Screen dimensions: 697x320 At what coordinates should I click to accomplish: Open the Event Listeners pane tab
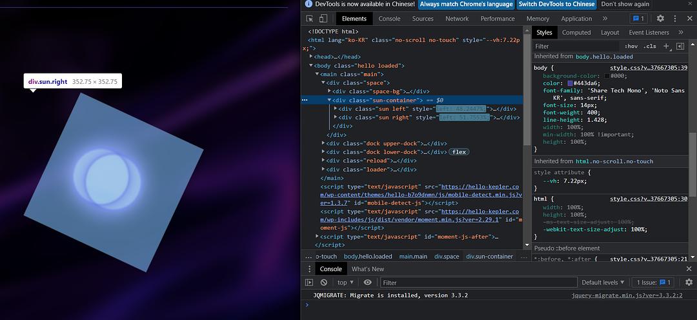coord(649,32)
